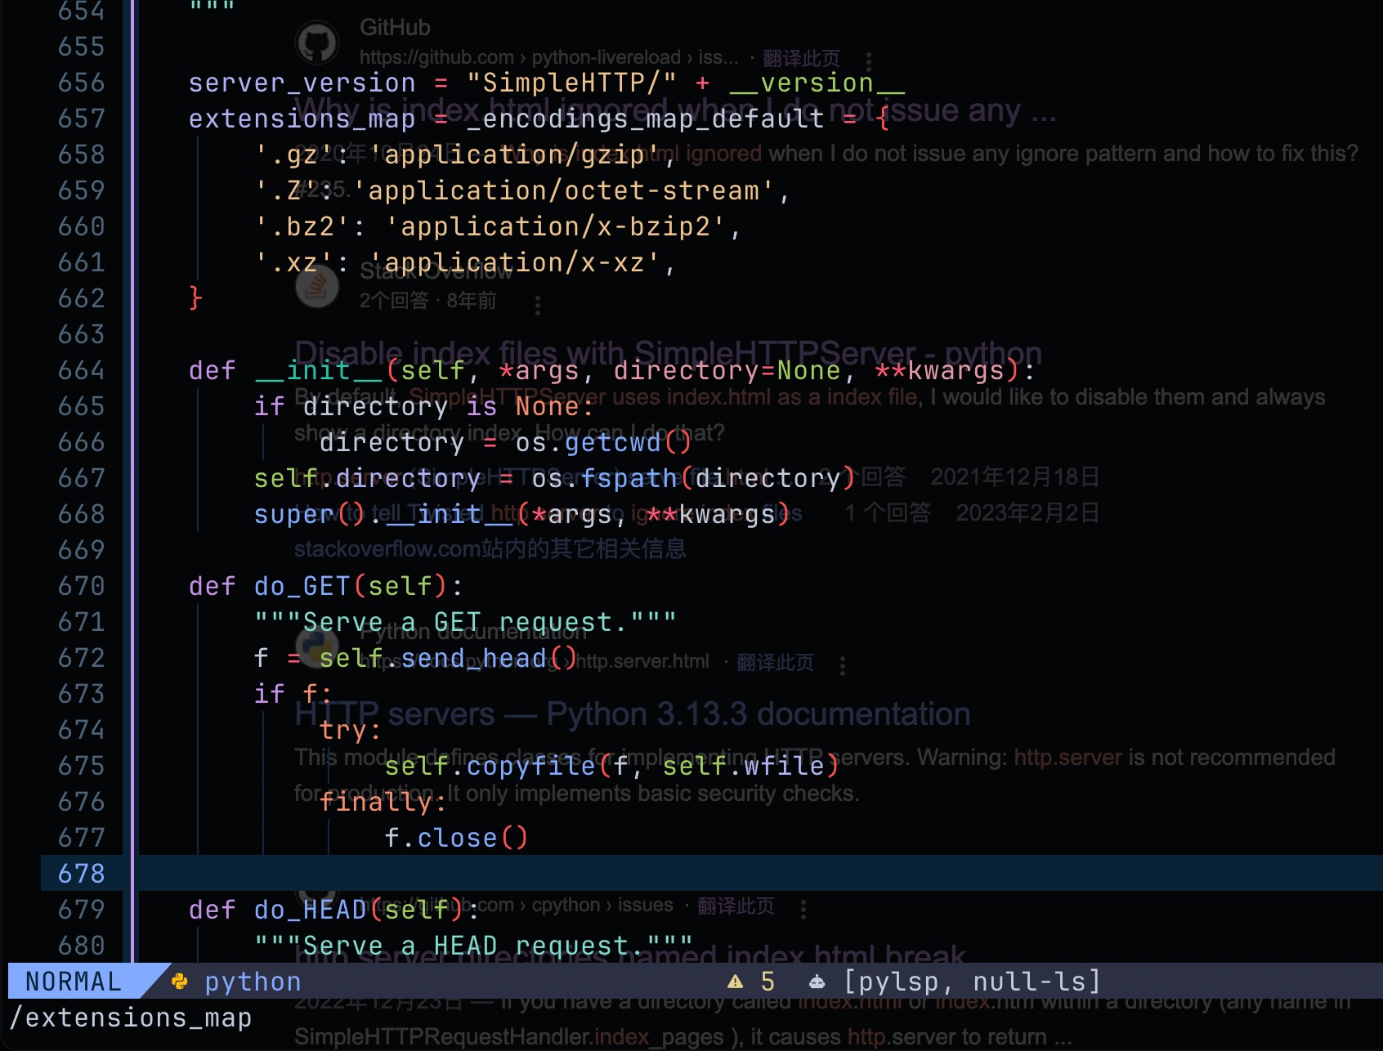Click the "2023年2月2日" date in background results
Screen dimensions: 1383x1051
tap(1027, 512)
